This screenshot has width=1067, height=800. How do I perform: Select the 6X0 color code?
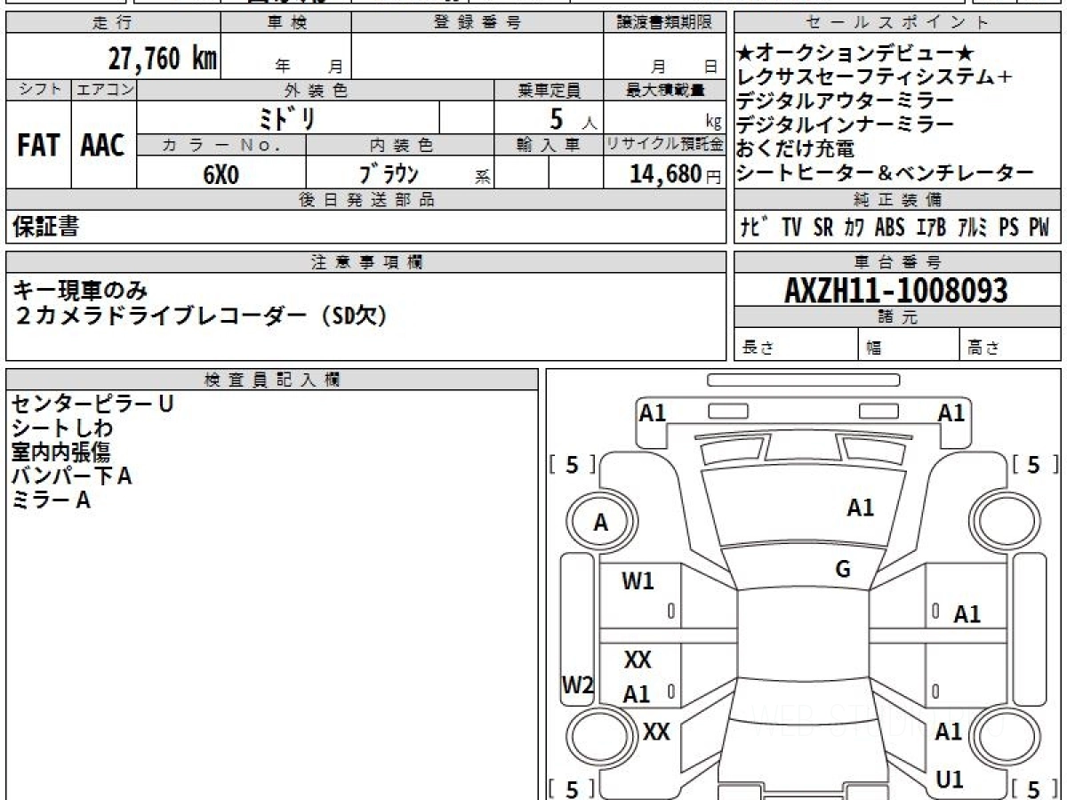[x=221, y=174]
